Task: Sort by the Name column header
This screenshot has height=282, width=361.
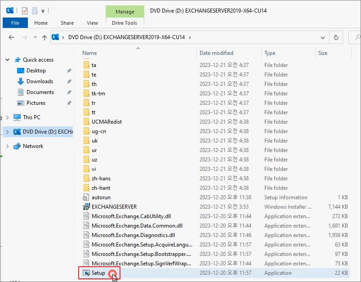Action: [89, 53]
